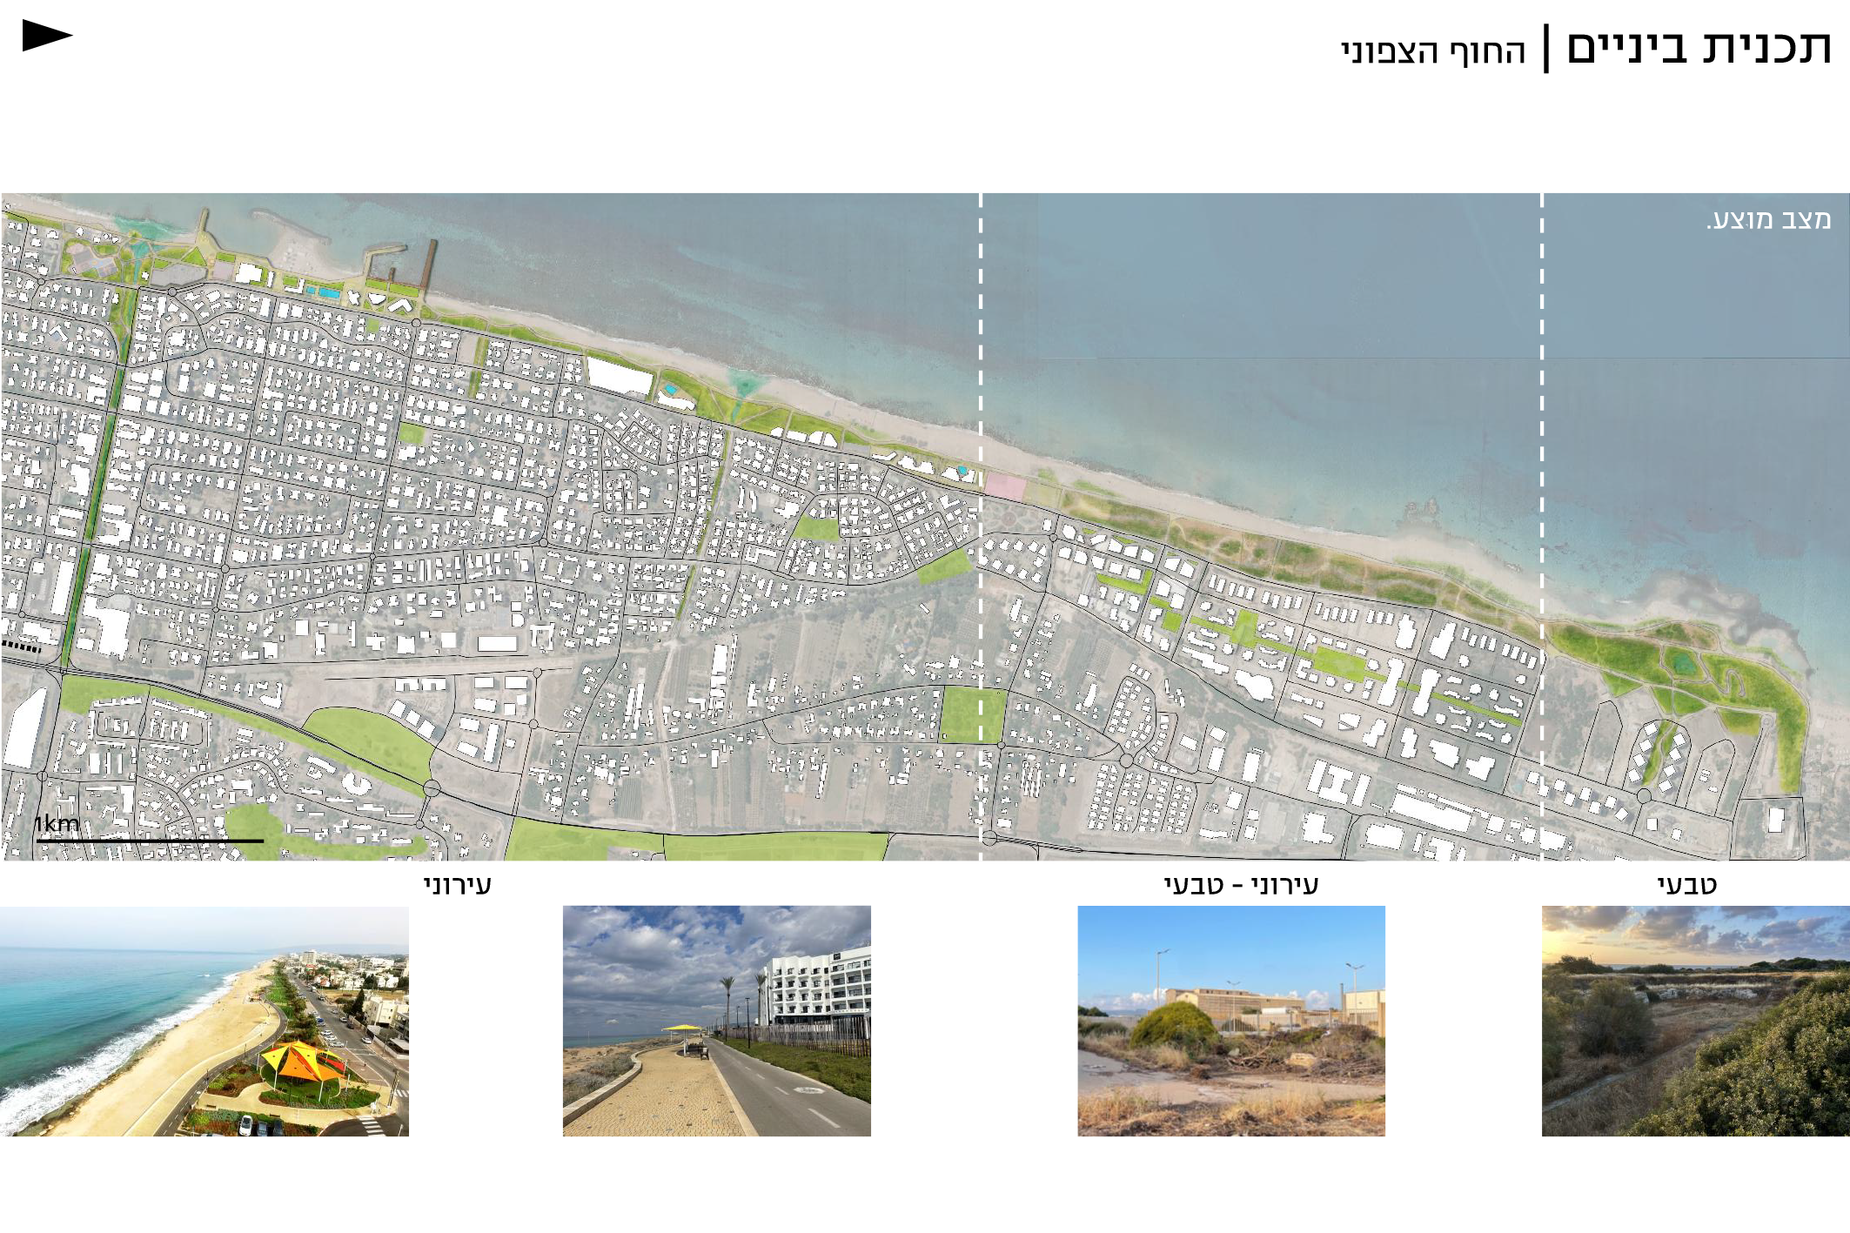Screen dimensions: 1850x1233
Task: Select the עירוני zone label
Action: coord(458,885)
